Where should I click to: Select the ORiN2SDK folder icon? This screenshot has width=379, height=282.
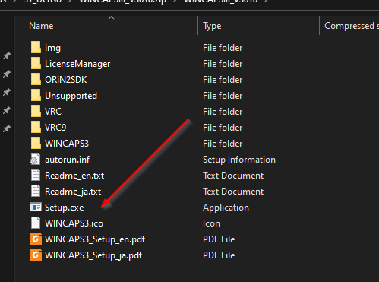tap(36, 80)
